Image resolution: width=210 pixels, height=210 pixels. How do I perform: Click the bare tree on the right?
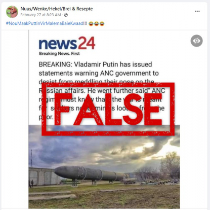click(x=171, y=166)
